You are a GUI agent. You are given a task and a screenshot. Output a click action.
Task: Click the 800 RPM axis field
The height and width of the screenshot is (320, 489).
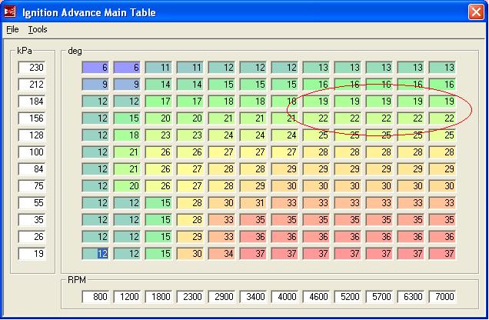[x=95, y=296]
